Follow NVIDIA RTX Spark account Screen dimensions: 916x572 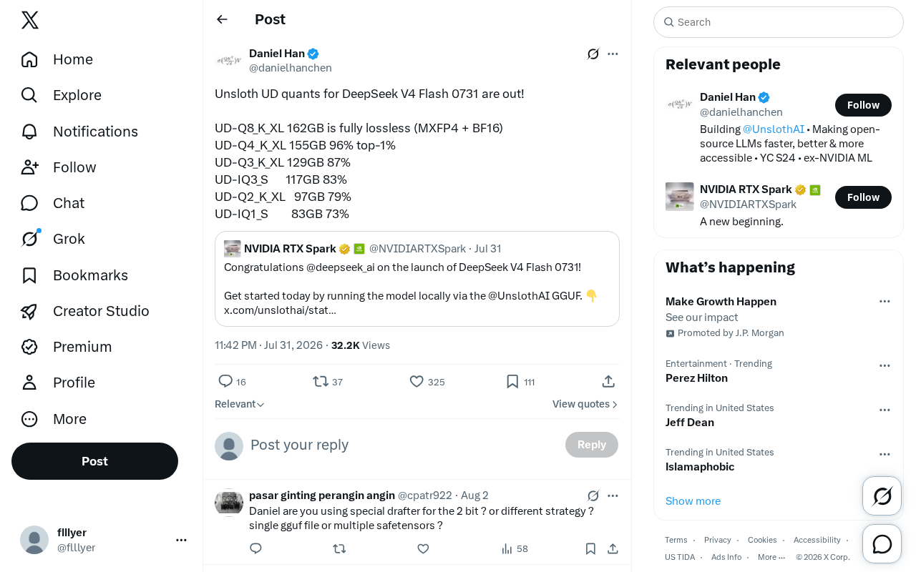[x=863, y=197]
